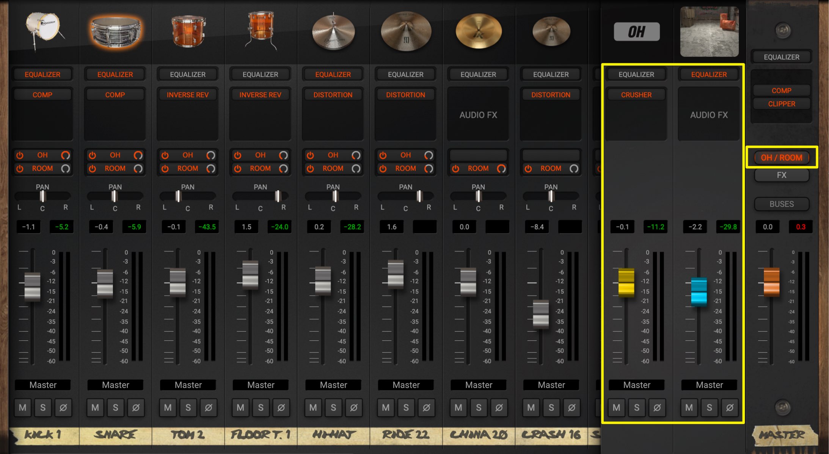The width and height of the screenshot is (829, 454).
Task: Solo the China 20 channel
Action: click(479, 407)
